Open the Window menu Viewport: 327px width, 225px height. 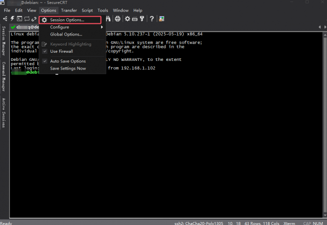121,11
